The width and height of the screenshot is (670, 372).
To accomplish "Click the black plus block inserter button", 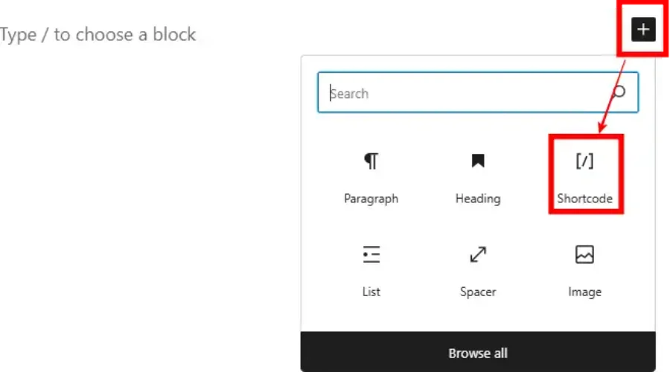I will click(643, 30).
